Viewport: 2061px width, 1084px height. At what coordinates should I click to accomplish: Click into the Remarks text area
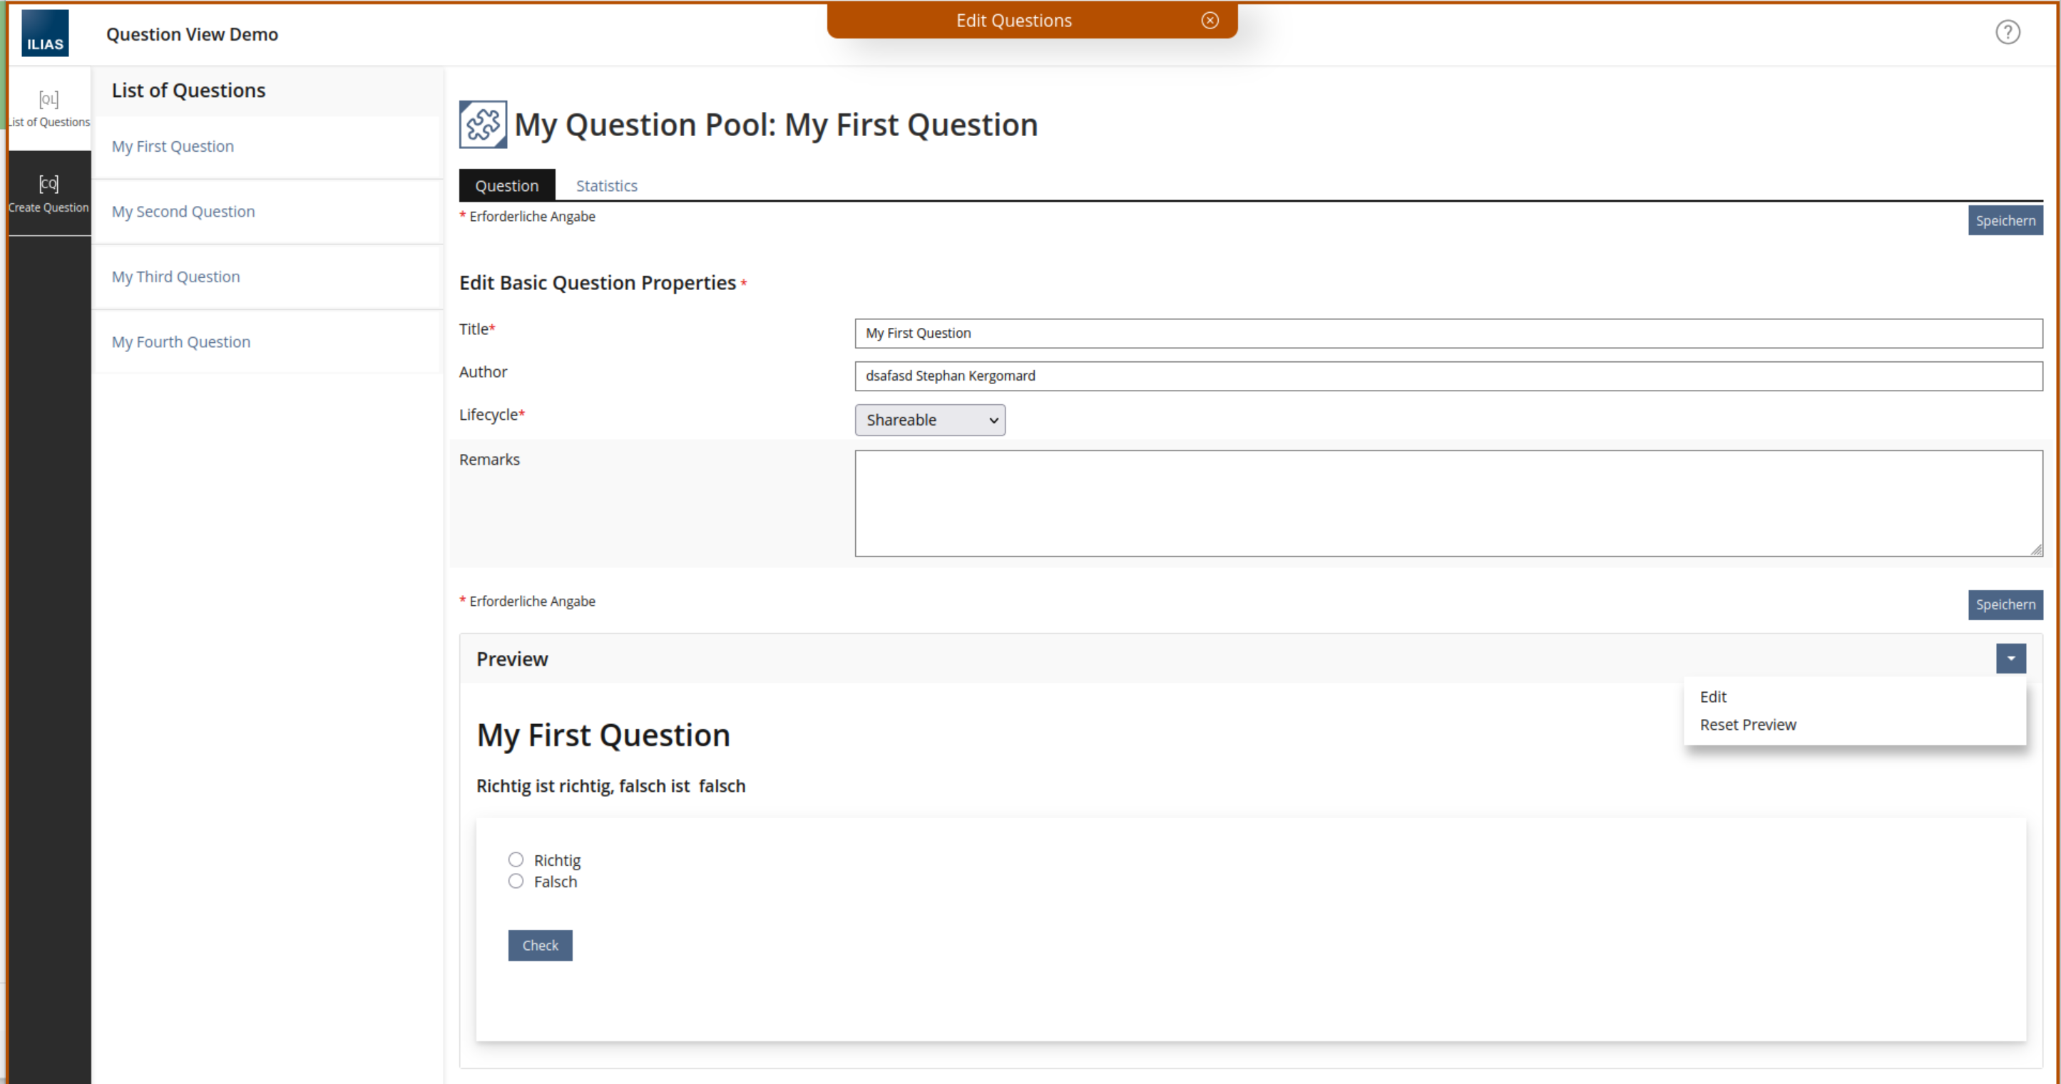[x=1448, y=503]
